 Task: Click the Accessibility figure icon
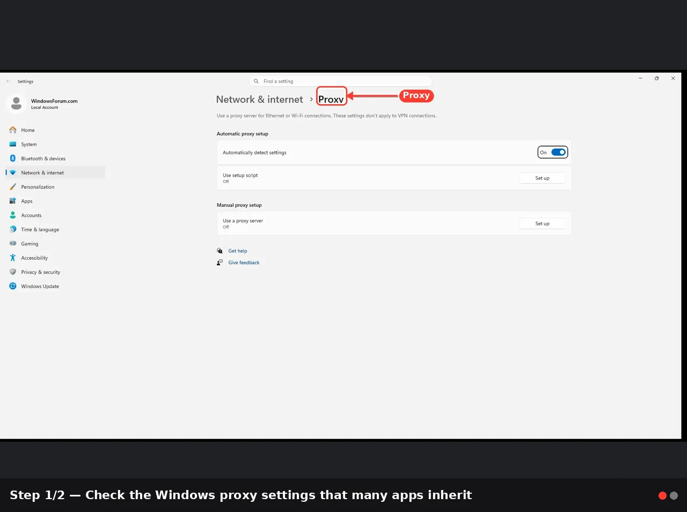(x=13, y=258)
